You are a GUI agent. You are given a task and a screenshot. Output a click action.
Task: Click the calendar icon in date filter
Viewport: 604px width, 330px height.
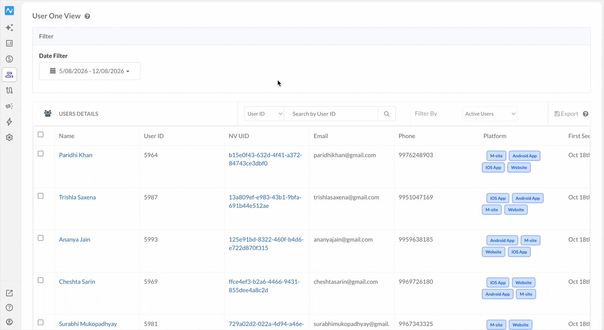[x=53, y=71]
